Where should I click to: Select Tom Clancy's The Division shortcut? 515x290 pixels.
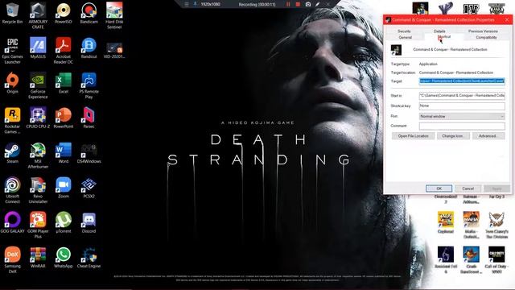coord(496,225)
